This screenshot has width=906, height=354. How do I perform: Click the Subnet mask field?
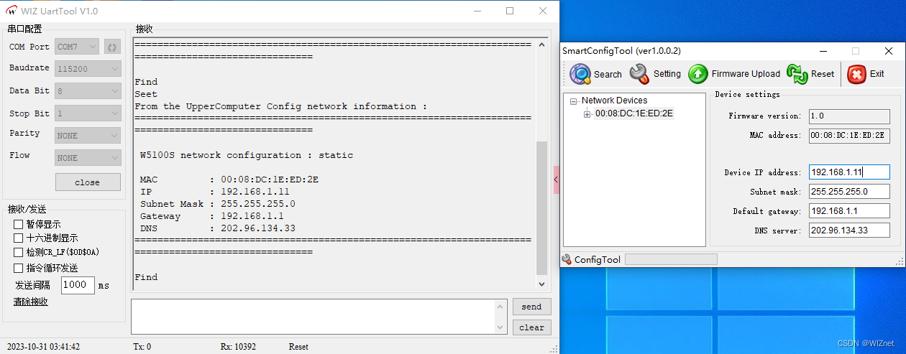point(849,192)
